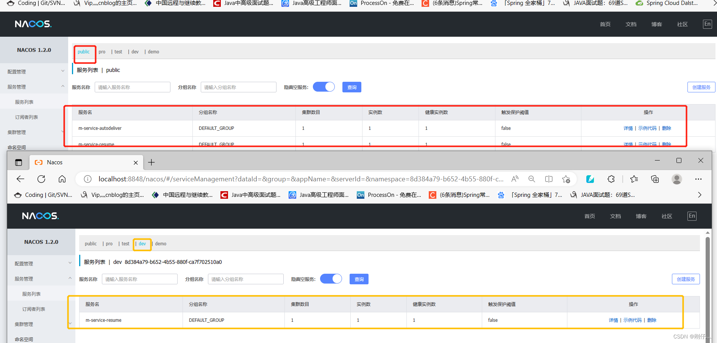Focus 服务名称 input in front window
The height and width of the screenshot is (343, 717).
[140, 279]
